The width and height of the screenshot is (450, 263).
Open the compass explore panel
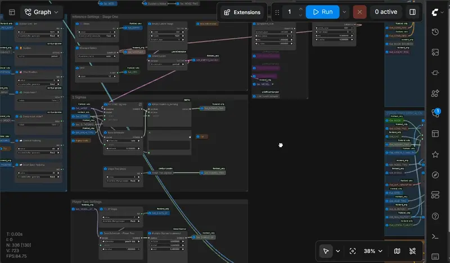pyautogui.click(x=435, y=175)
